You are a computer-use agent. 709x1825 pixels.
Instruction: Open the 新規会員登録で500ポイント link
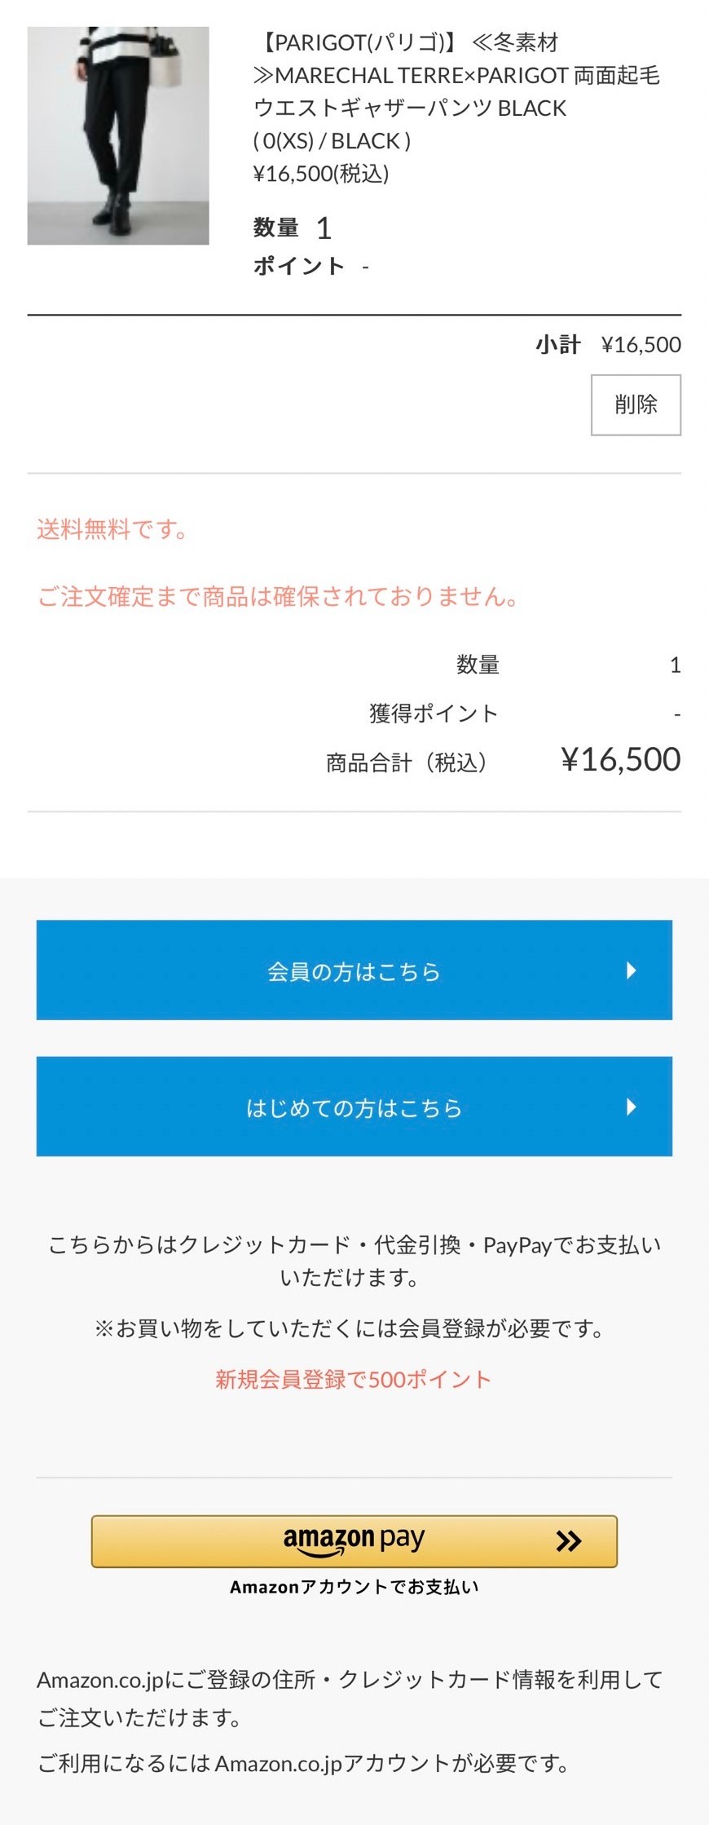click(354, 1379)
